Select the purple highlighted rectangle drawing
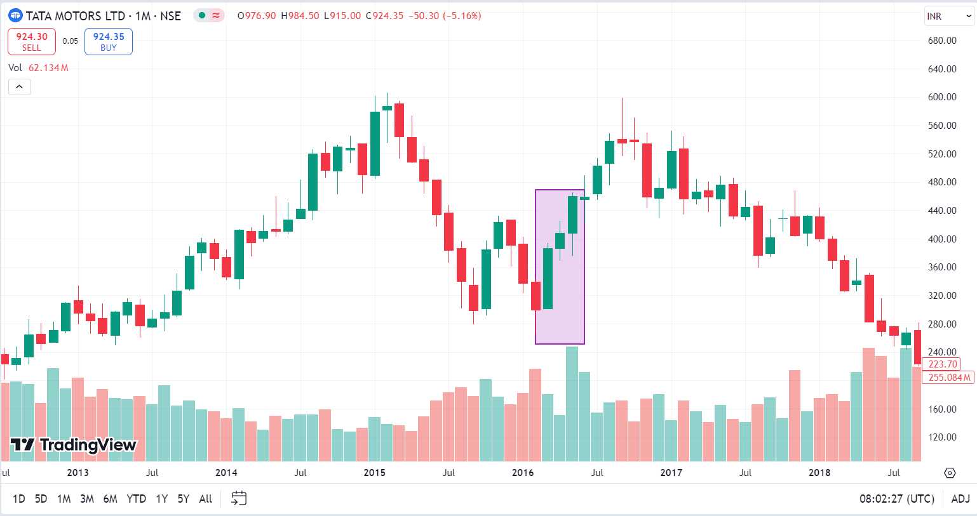 tap(560, 265)
